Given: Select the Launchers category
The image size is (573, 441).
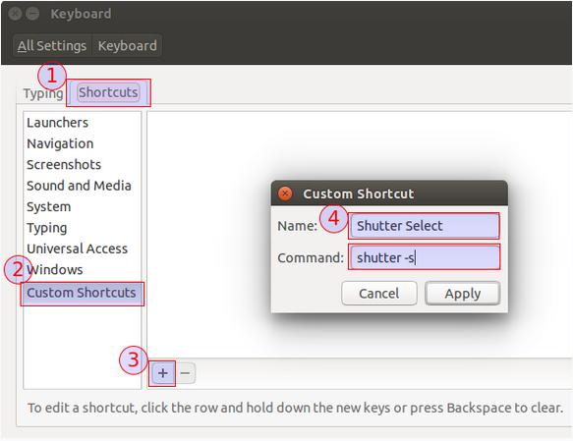Looking at the screenshot, I should pos(57,123).
